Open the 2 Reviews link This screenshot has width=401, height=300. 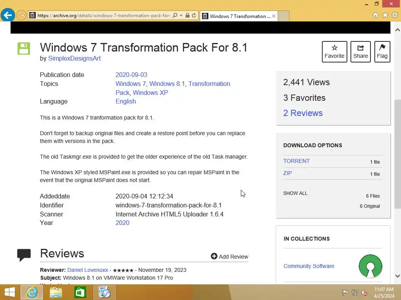pyautogui.click(x=303, y=113)
